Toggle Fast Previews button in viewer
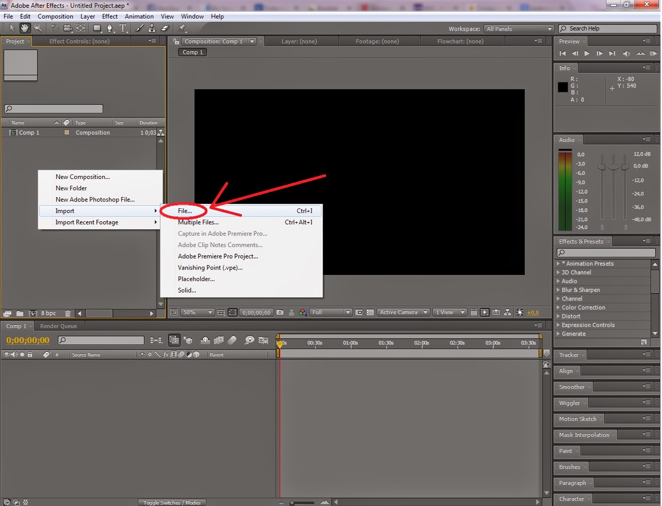Image resolution: width=662 pixels, height=506 pixels. (x=485, y=312)
